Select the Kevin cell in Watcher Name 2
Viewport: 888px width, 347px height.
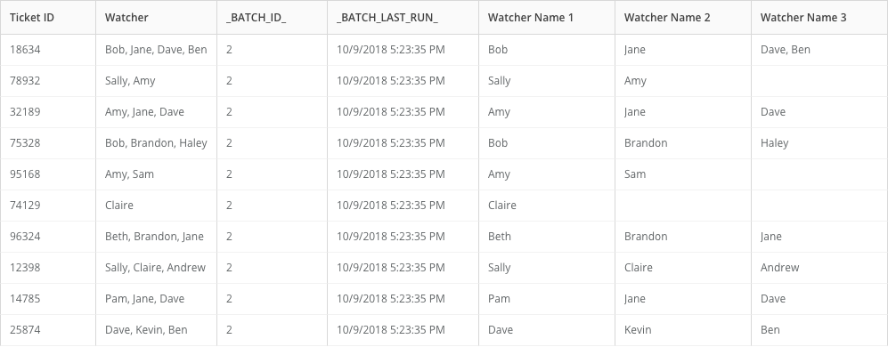(683, 330)
